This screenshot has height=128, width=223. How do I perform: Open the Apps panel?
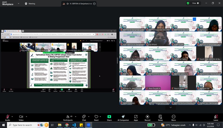136,117
